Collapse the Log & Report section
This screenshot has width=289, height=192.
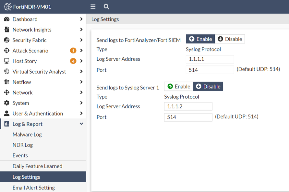point(81,124)
